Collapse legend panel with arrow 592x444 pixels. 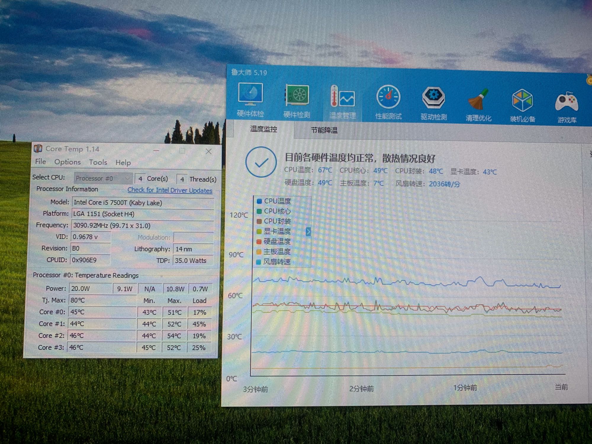pos(308,231)
